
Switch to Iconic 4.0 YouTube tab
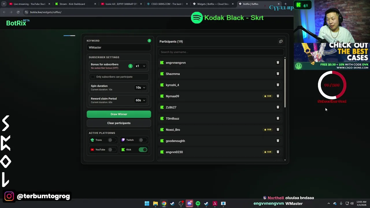121,4
